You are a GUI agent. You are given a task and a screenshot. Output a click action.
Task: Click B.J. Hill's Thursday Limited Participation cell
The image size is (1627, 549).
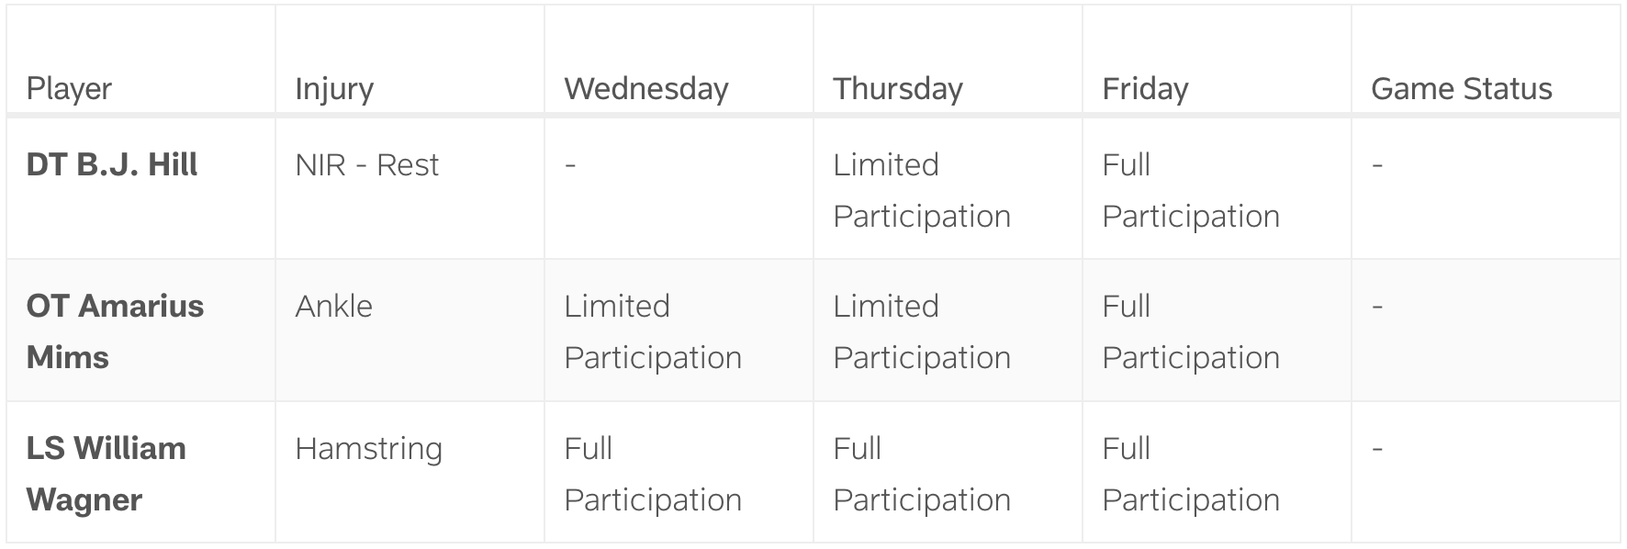pos(921,190)
